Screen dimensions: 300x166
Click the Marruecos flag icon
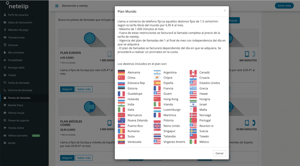pyautogui.click(x=121, y=115)
